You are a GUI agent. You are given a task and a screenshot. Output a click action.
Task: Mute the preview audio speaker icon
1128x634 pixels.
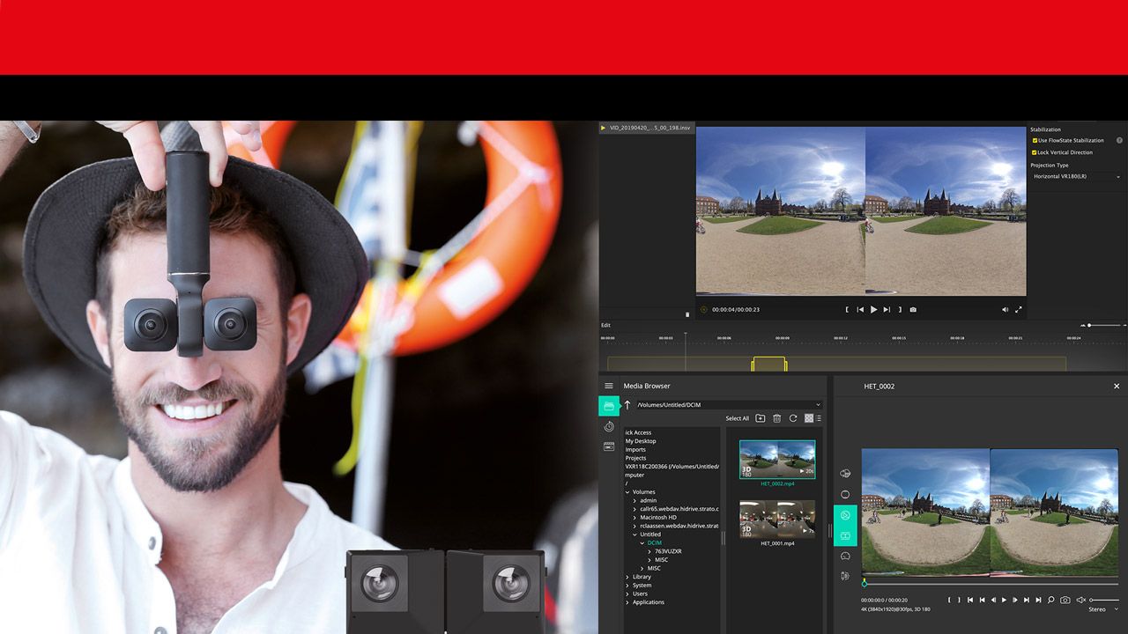[x=1006, y=309]
